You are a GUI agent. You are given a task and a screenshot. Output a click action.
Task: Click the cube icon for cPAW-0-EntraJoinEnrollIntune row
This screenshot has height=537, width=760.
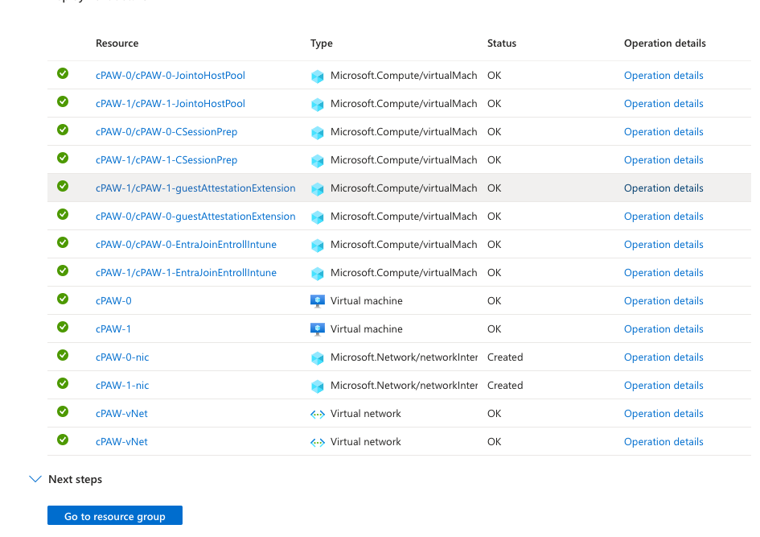(x=318, y=246)
